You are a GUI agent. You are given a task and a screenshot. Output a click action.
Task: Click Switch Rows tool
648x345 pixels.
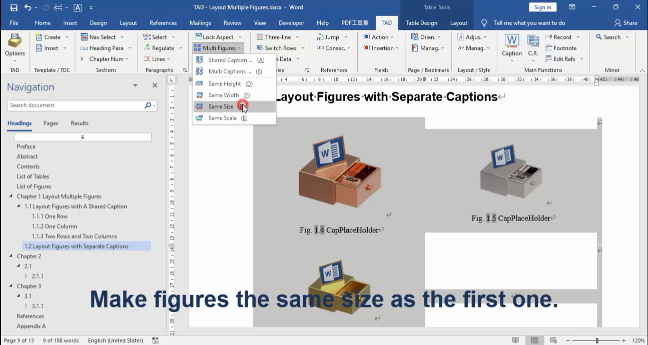[280, 48]
